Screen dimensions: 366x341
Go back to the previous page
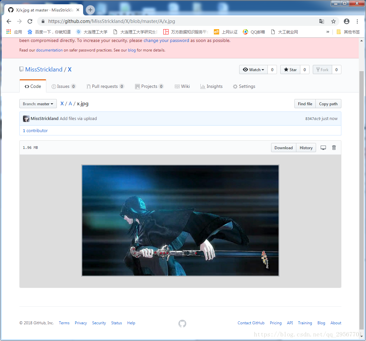point(9,21)
